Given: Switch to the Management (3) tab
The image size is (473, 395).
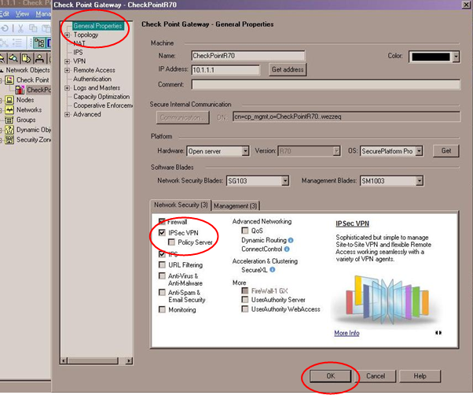Looking at the screenshot, I should 235,206.
